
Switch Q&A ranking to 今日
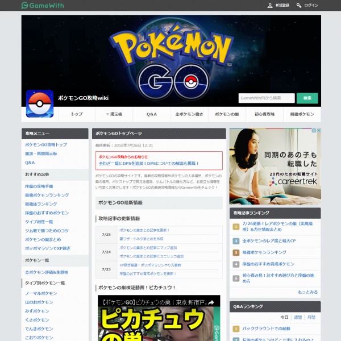click(284, 317)
